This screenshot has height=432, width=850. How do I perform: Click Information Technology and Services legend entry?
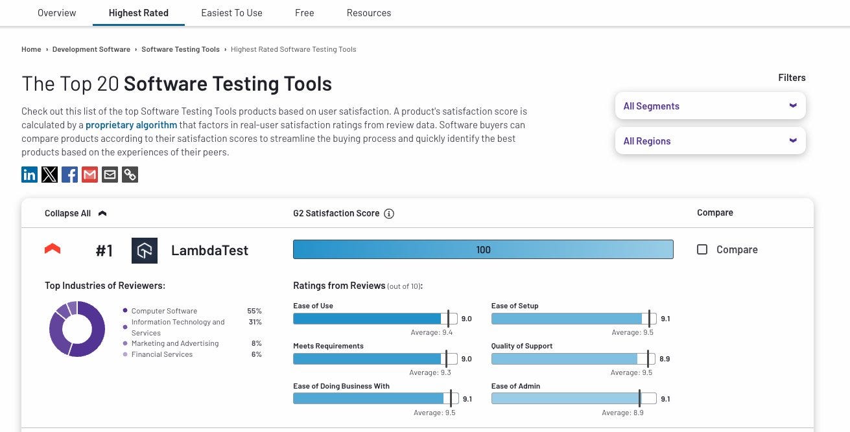point(178,327)
